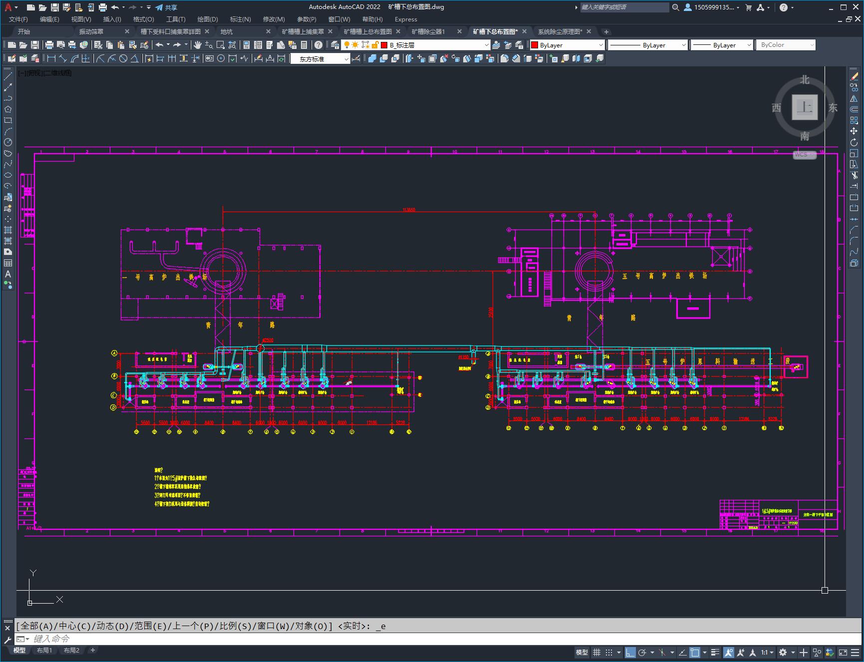864x662 pixels.
Task: Activate the Multiline Text tool
Action: [8, 274]
